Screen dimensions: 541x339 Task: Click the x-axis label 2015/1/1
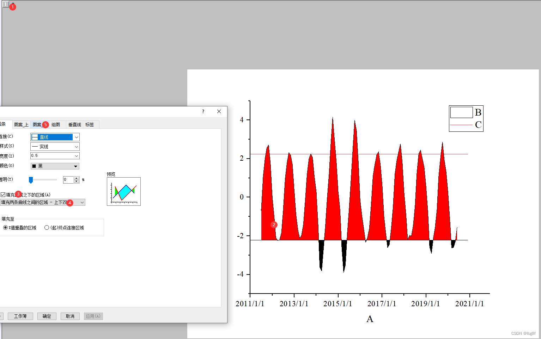[x=338, y=304]
